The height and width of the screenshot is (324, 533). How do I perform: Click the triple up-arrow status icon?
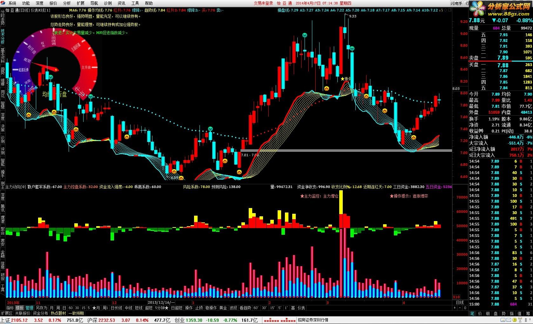tap(526, 320)
